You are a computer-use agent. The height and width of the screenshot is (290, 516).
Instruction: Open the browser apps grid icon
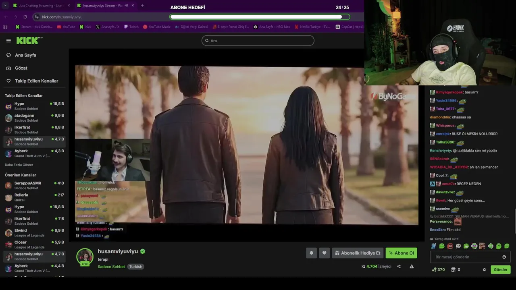tap(5, 27)
